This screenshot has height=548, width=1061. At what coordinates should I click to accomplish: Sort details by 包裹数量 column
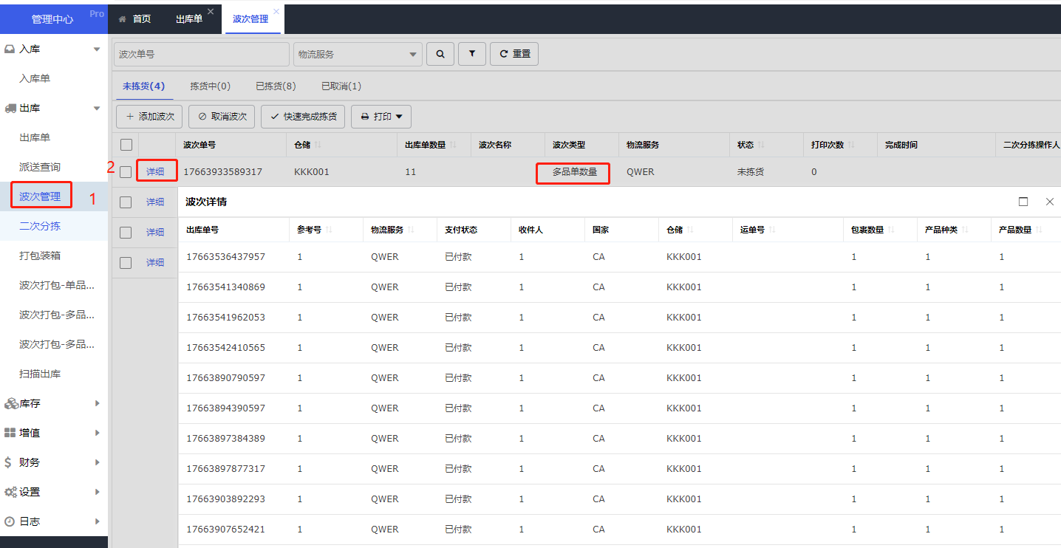[891, 230]
